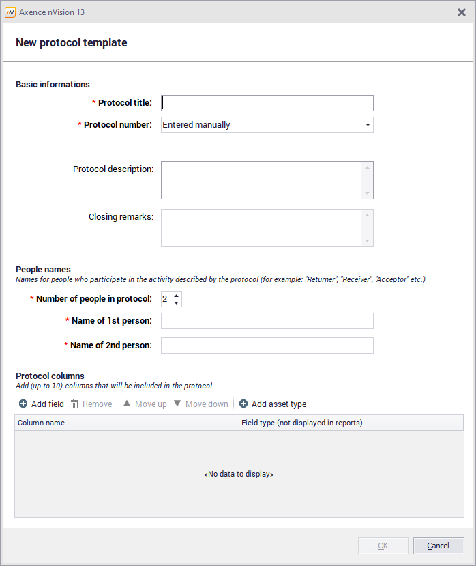
Task: Decrease number of people in protocol
Action: pos(177,303)
